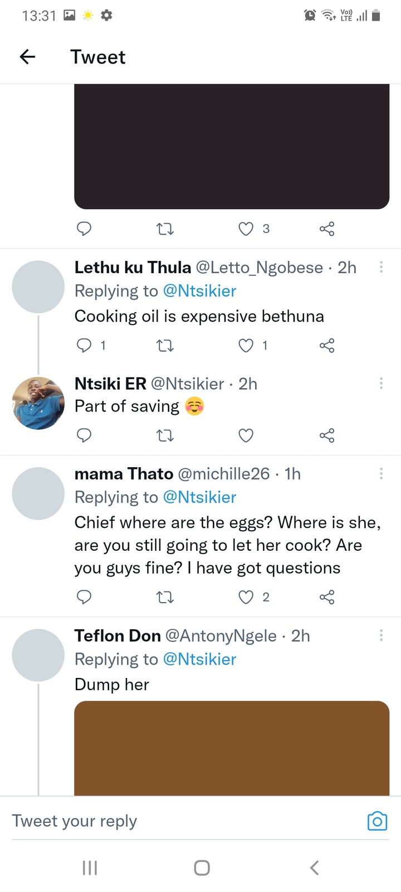401x892 pixels.
Task: Like mama Thato's tweet with 2 likes
Action: 246,597
